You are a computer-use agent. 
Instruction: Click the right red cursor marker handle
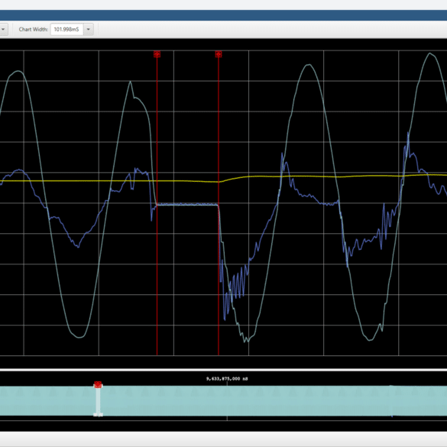[x=219, y=54]
